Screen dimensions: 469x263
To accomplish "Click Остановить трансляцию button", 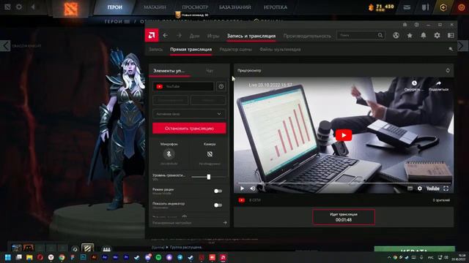I will pos(189,129).
